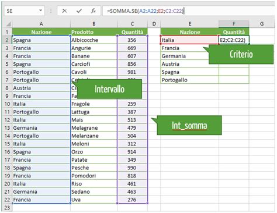Select column A header
This screenshot has height=213, width=277.
pos(41,24)
